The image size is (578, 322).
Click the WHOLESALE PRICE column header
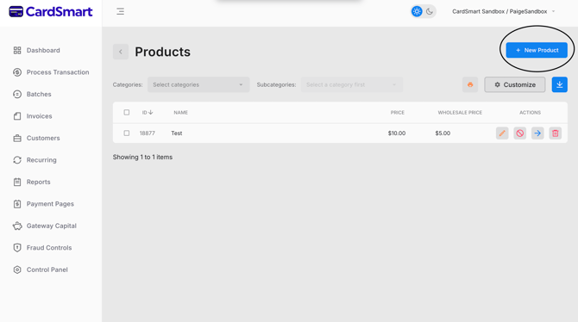(460, 112)
